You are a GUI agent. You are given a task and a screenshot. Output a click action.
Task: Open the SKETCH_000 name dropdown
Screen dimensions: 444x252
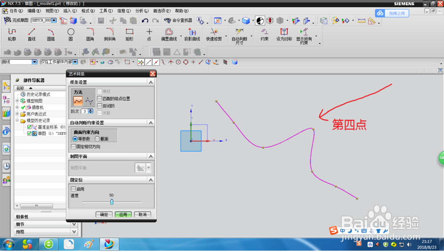[x=54, y=20]
